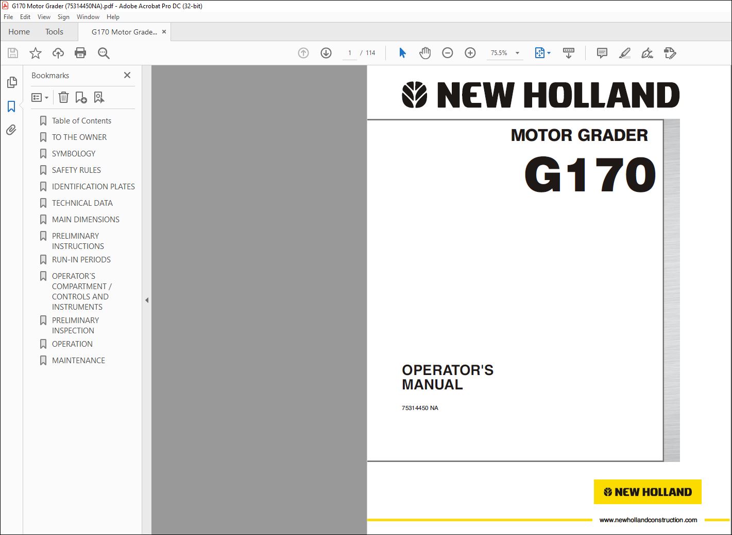Screen dimensions: 732x535
Task: Add a sticky note comment
Action: pyautogui.click(x=602, y=53)
